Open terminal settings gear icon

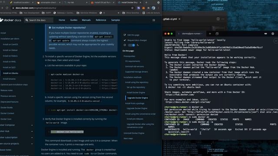[x=273, y=34]
